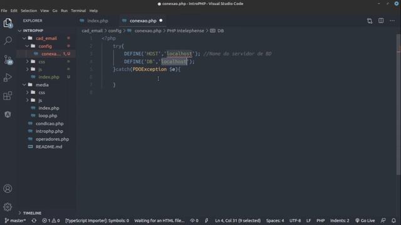
Task: Open operadores.php in the explorer
Action: pos(52,139)
